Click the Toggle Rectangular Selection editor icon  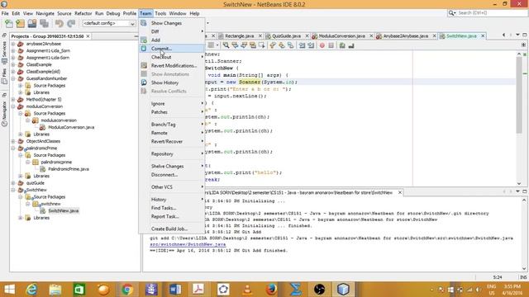tap(261, 45)
